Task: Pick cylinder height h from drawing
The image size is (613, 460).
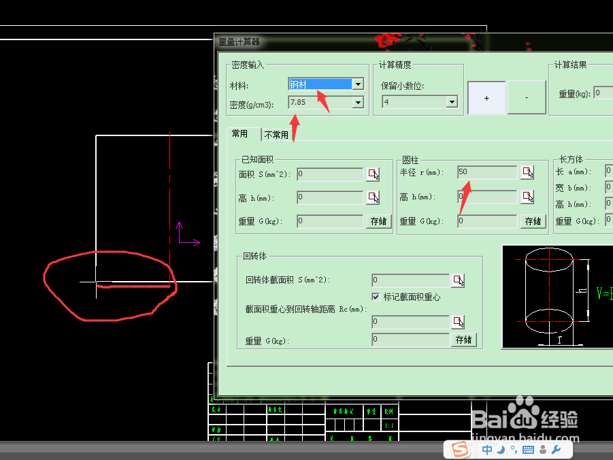Action: coord(527,197)
